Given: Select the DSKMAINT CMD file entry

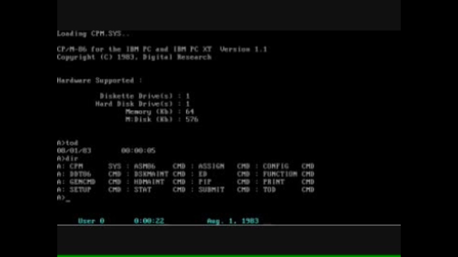Looking at the screenshot, I should (x=160, y=174).
